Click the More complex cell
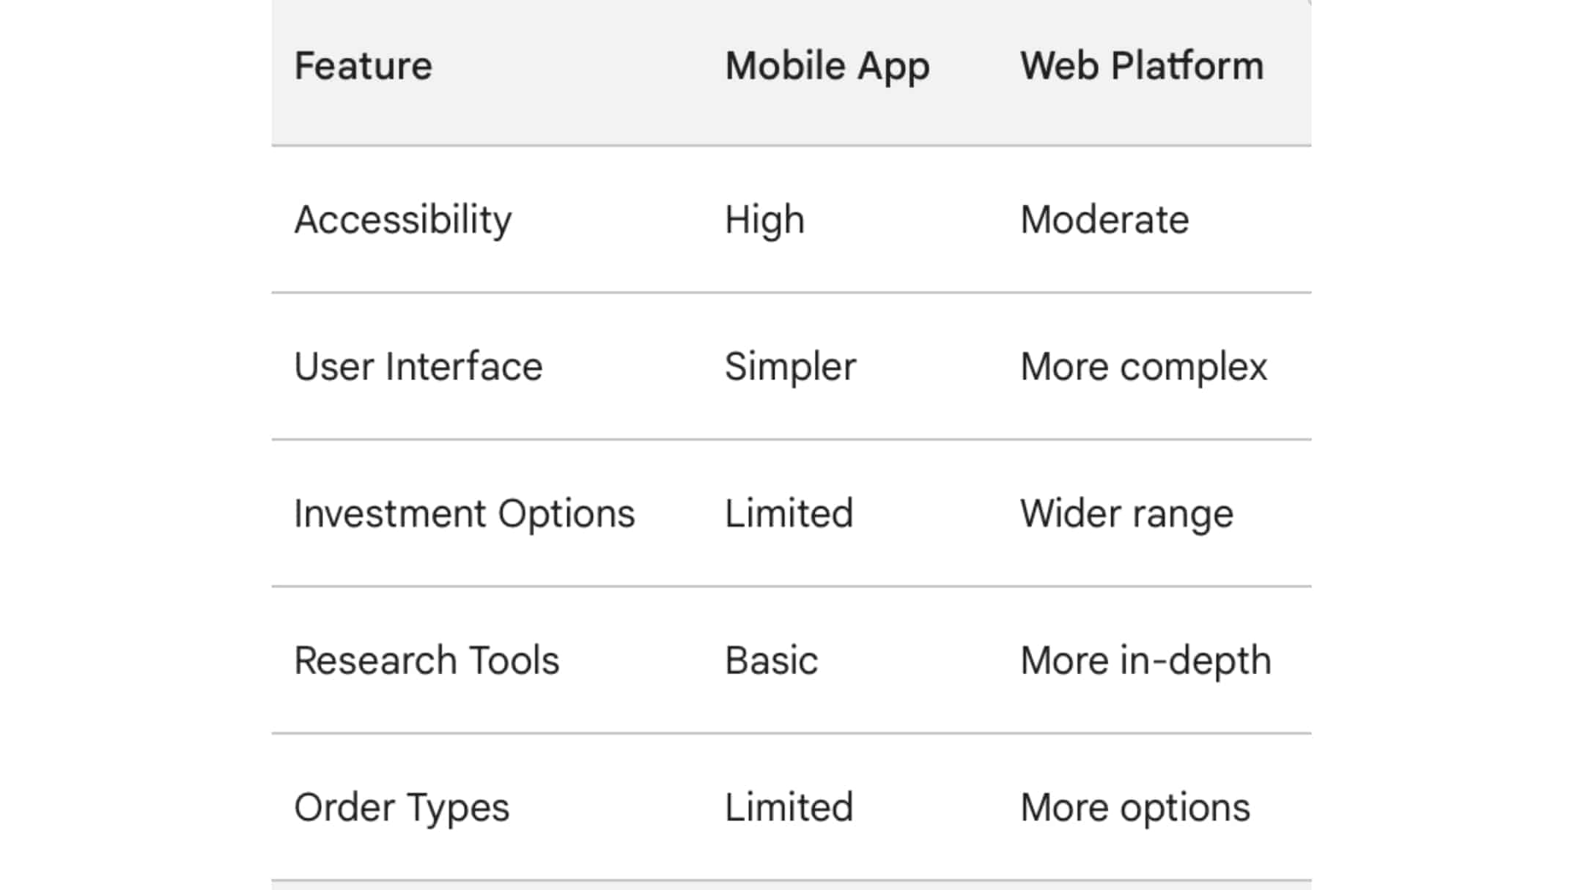The width and height of the screenshot is (1583, 890). [1143, 368]
